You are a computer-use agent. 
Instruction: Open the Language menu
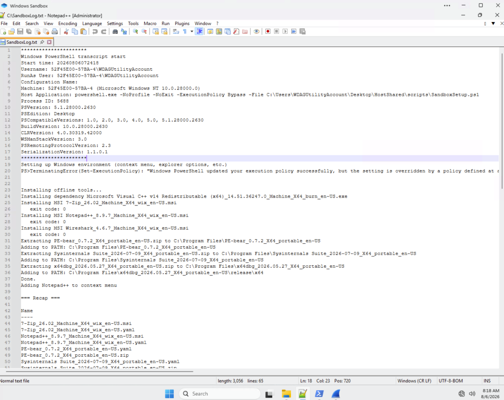92,24
